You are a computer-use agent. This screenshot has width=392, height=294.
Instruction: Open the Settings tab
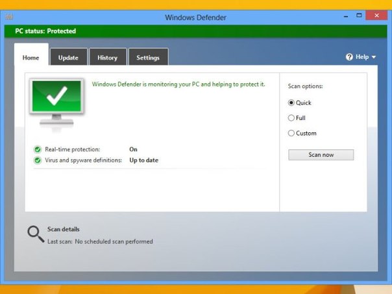click(x=148, y=58)
